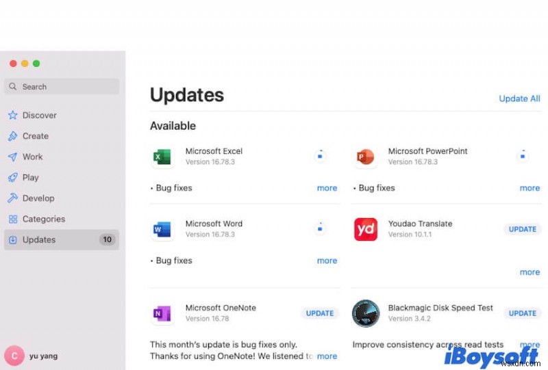The image size is (548, 370).
Task: Select the Updates sidebar item
Action: click(62, 240)
